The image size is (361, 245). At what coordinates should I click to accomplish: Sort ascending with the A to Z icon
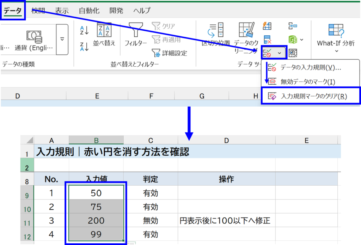click(x=84, y=30)
